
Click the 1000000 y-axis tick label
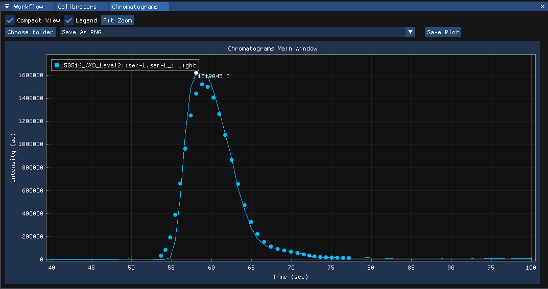(31, 144)
